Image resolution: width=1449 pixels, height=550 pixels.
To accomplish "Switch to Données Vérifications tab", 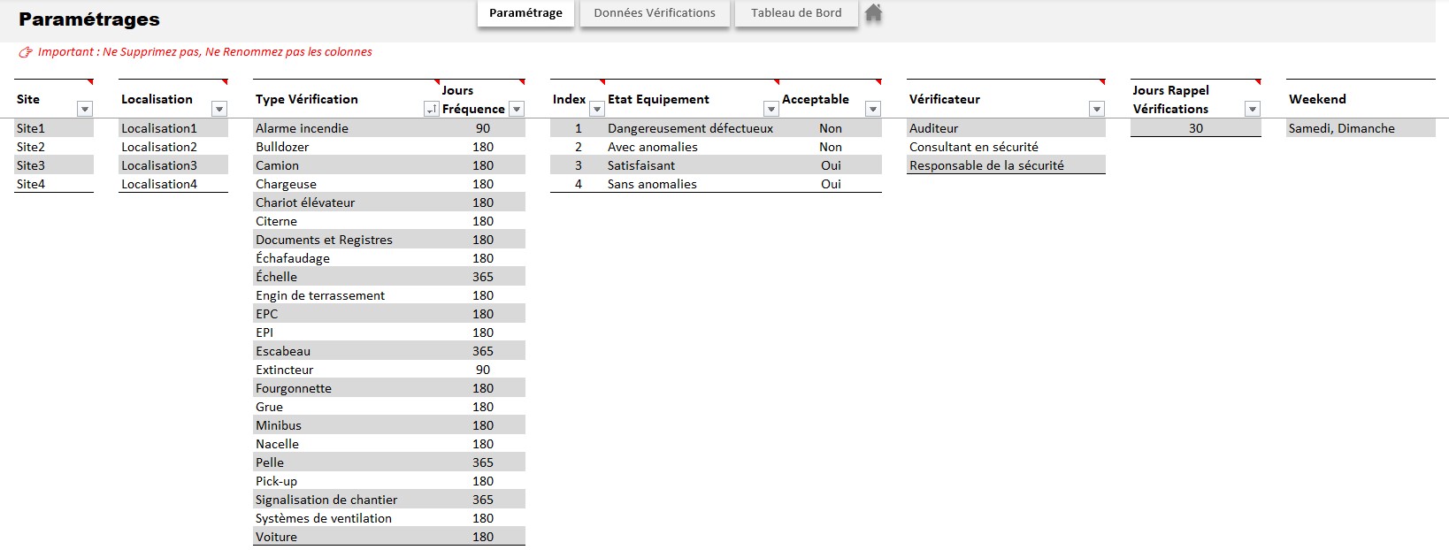I will [x=655, y=13].
